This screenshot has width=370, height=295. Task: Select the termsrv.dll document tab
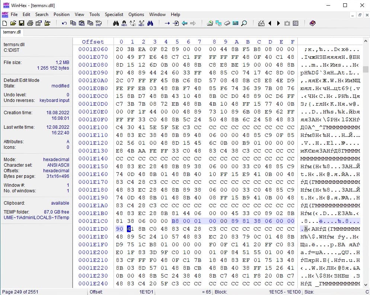coord(12,32)
